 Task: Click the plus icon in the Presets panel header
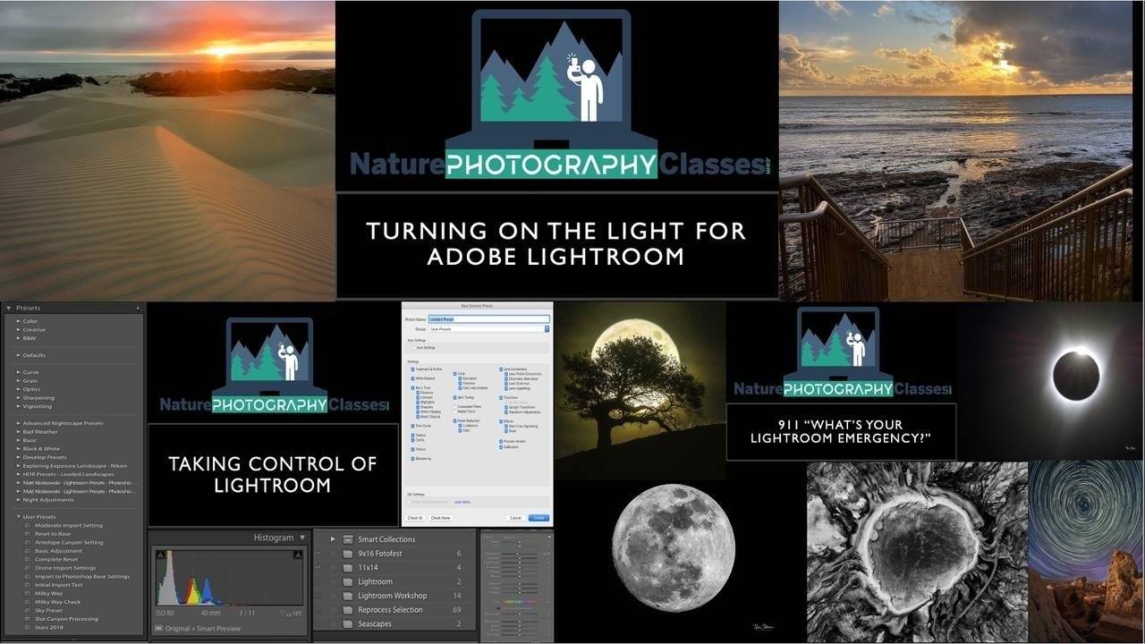click(138, 308)
